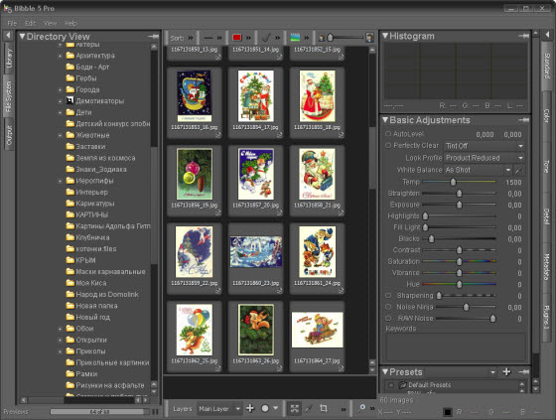Image resolution: width=556 pixels, height=420 pixels.
Task: Toggle the Noise Ninja option
Action: 388,307
